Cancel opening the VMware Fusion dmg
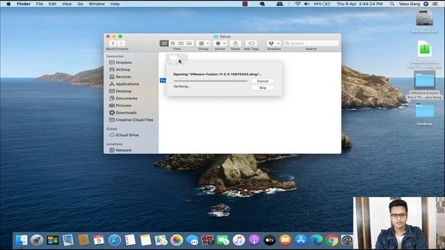This screenshot has width=445, height=250. click(263, 81)
